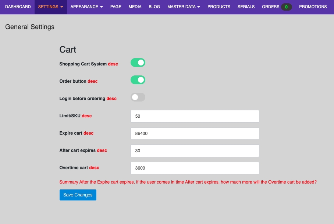Click the Expire cart input field
Image resolution: width=334 pixels, height=224 pixels.
click(x=195, y=134)
